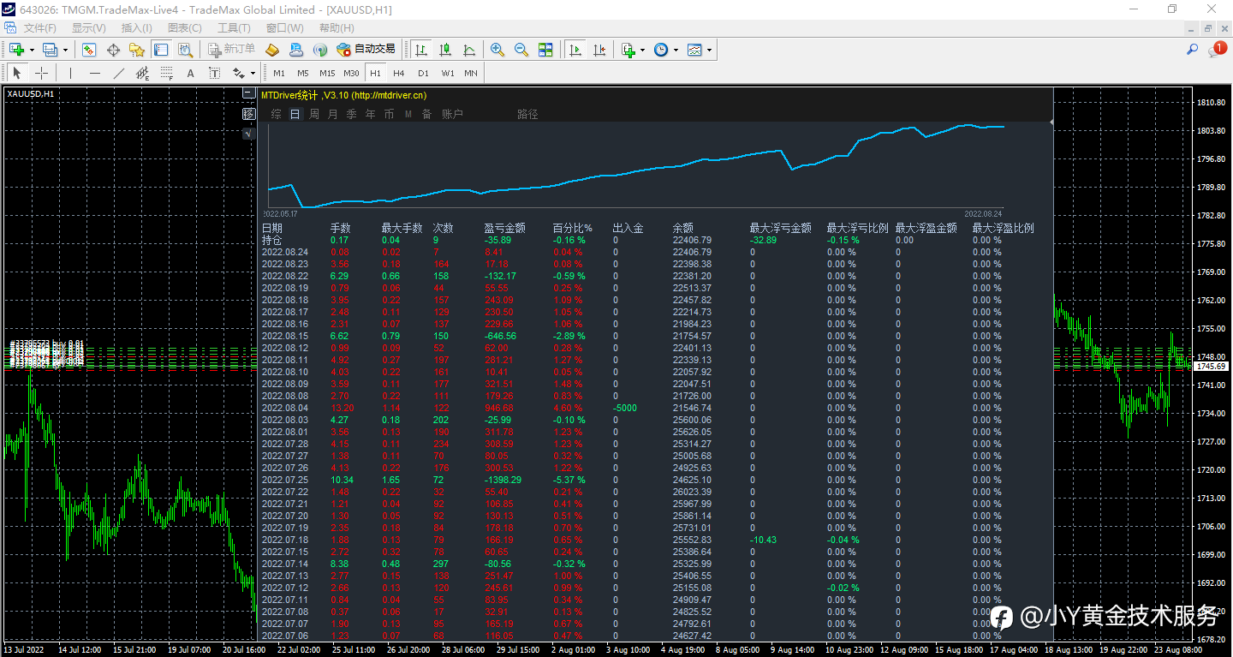
Task: Open the notifications chat bubble
Action: [x=1217, y=50]
